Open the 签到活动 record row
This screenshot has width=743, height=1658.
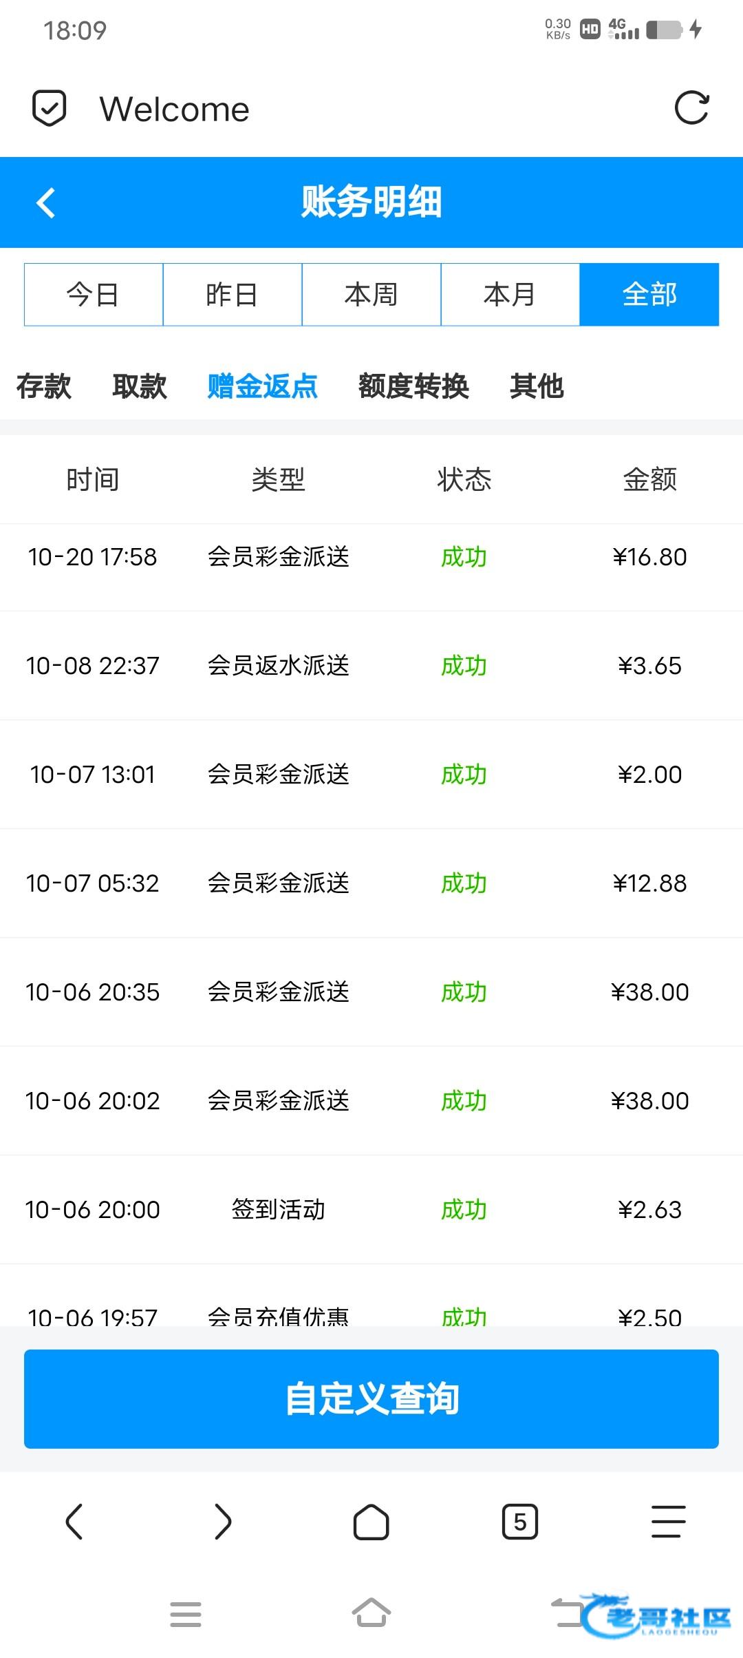(279, 1210)
